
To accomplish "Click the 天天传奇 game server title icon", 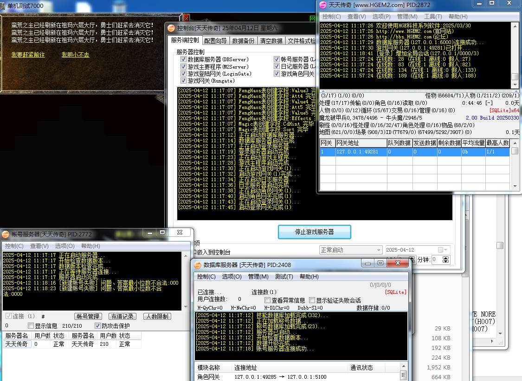I will click(x=322, y=5).
